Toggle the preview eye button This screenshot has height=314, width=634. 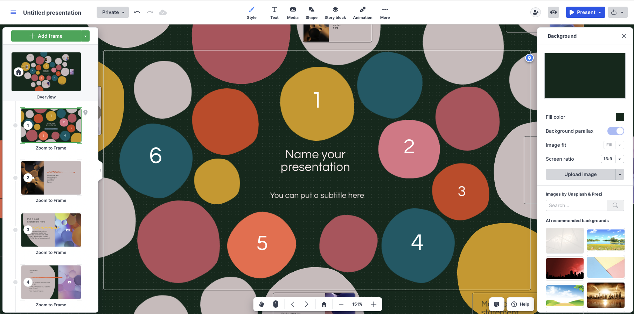click(x=553, y=12)
